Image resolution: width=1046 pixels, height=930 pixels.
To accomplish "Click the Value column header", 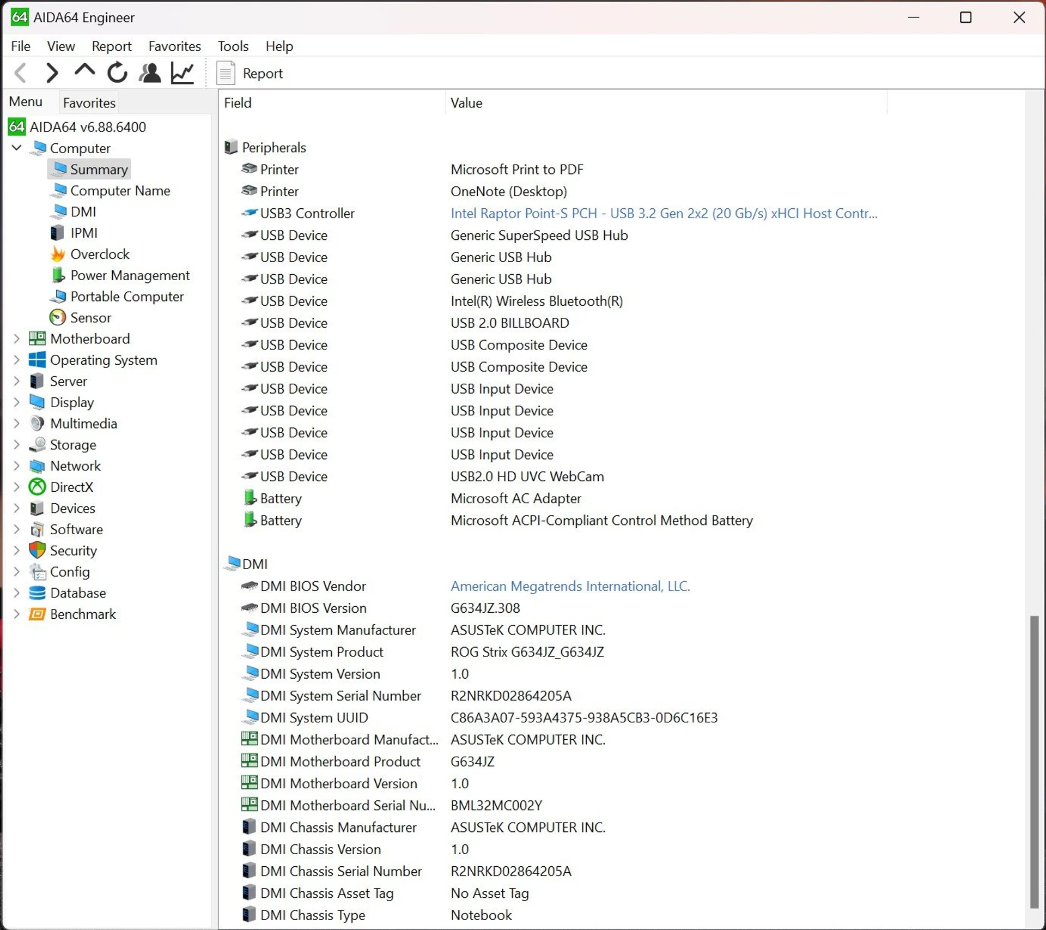I will (666, 103).
